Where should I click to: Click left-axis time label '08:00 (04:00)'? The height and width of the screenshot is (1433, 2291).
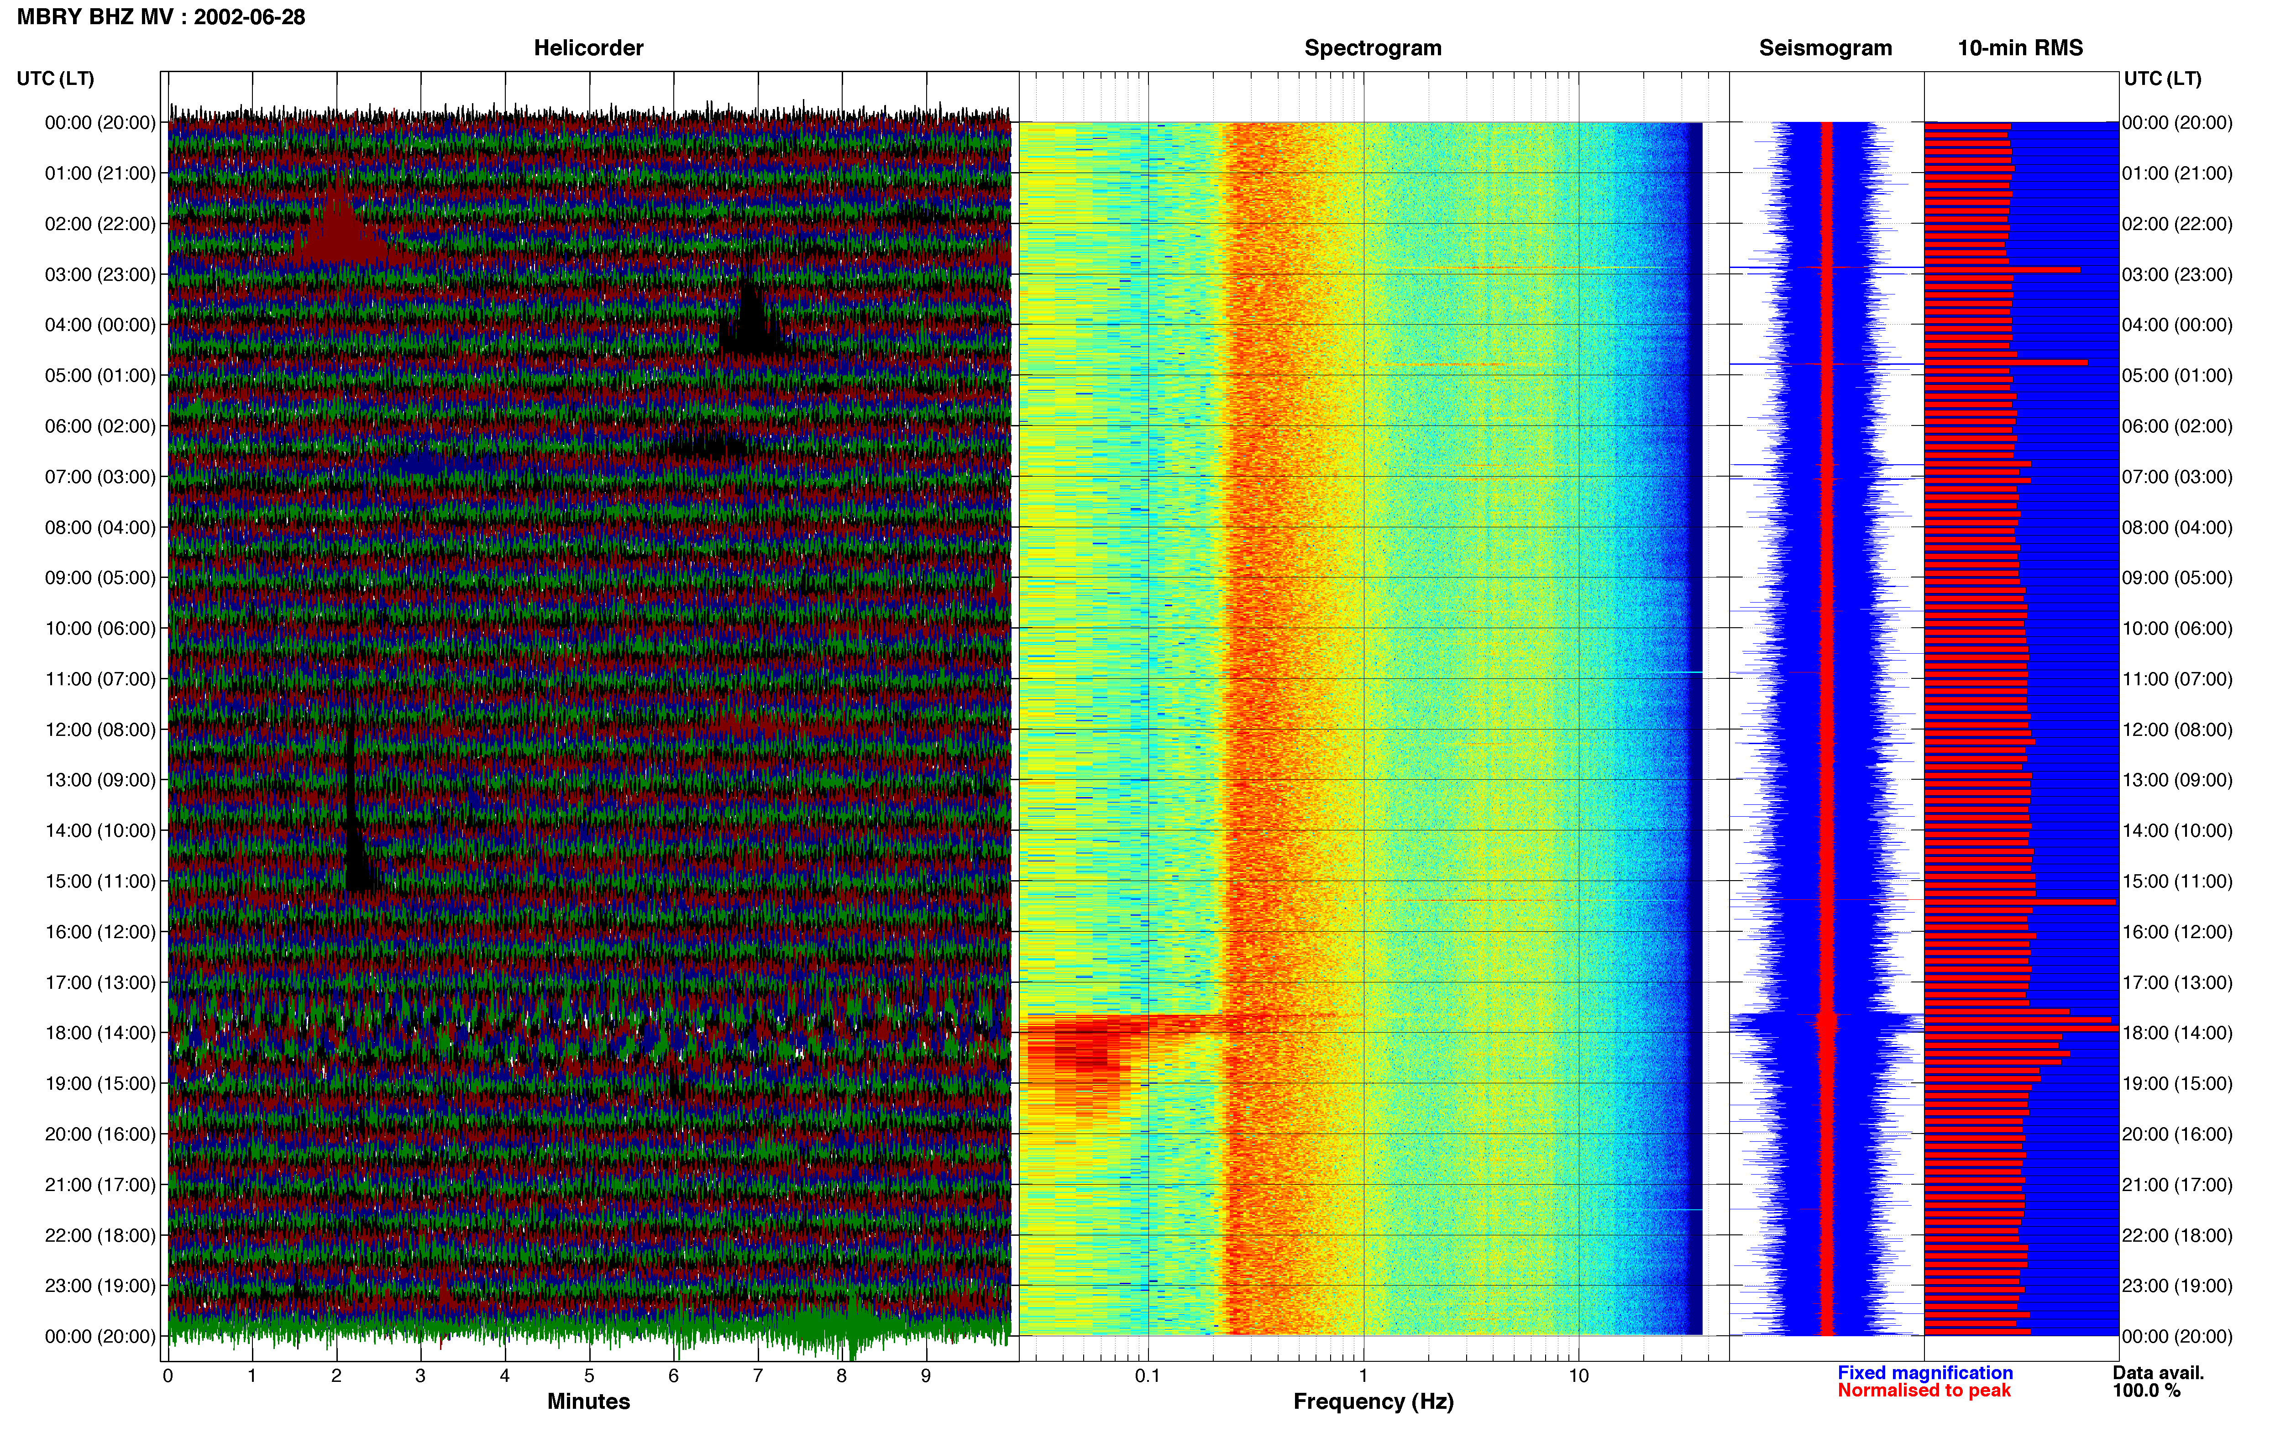(100, 527)
